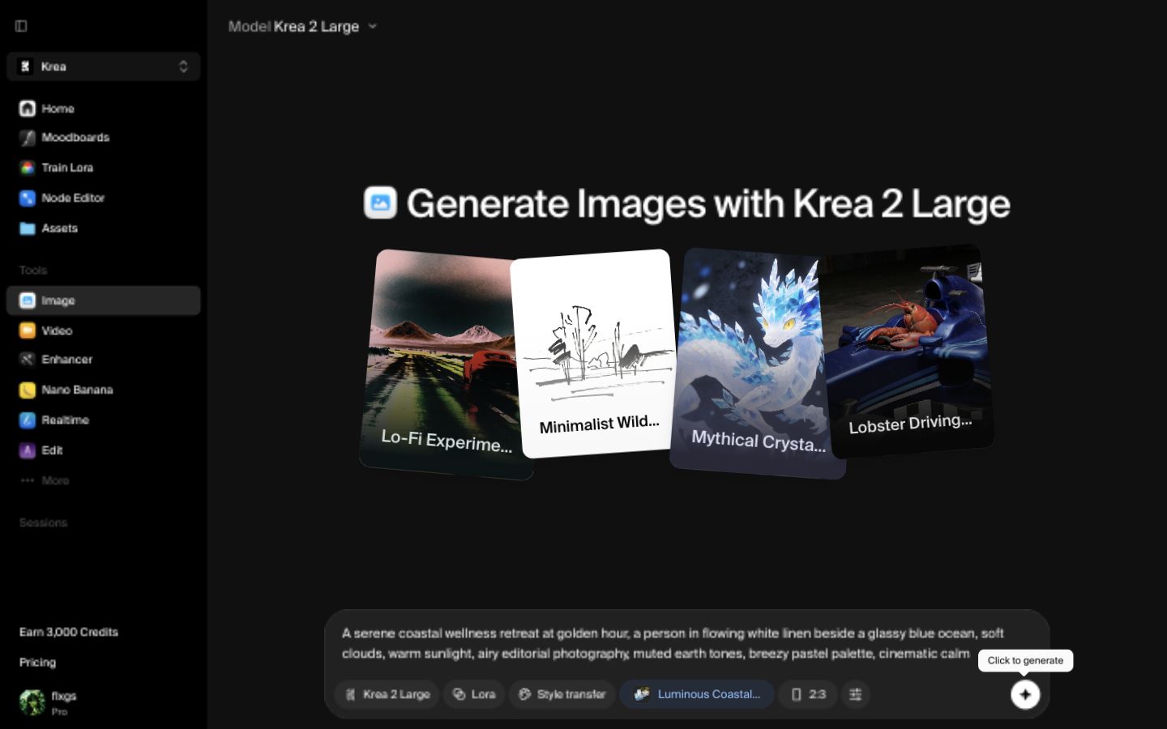Open the Krea 2 Large model chip
The width and height of the screenshot is (1167, 729).
(x=387, y=694)
